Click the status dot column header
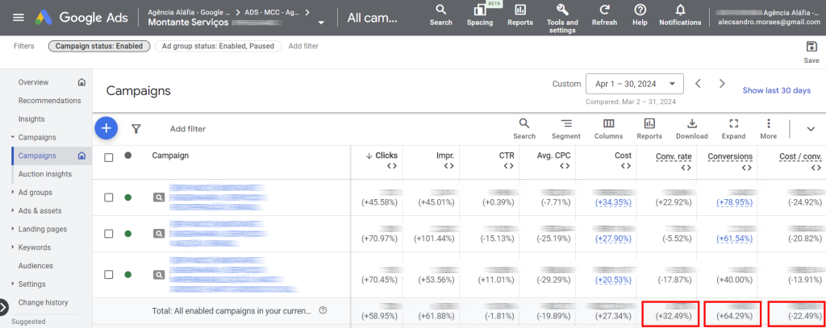Viewport: 826px width, 328px height. [x=128, y=156]
